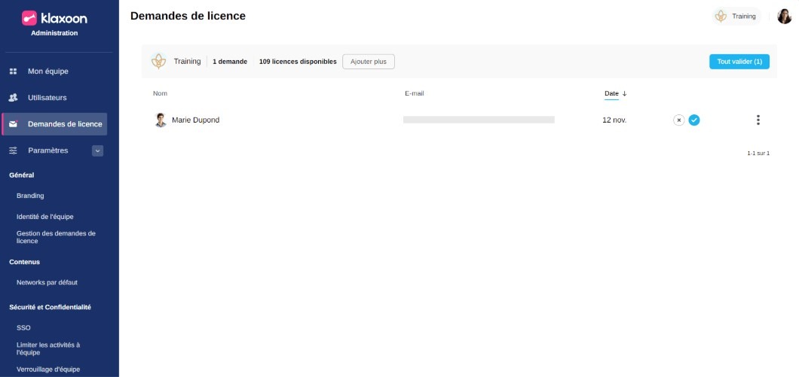The image size is (799, 377).
Task: Open the three-dot menu for Marie Dupond
Action: click(758, 120)
